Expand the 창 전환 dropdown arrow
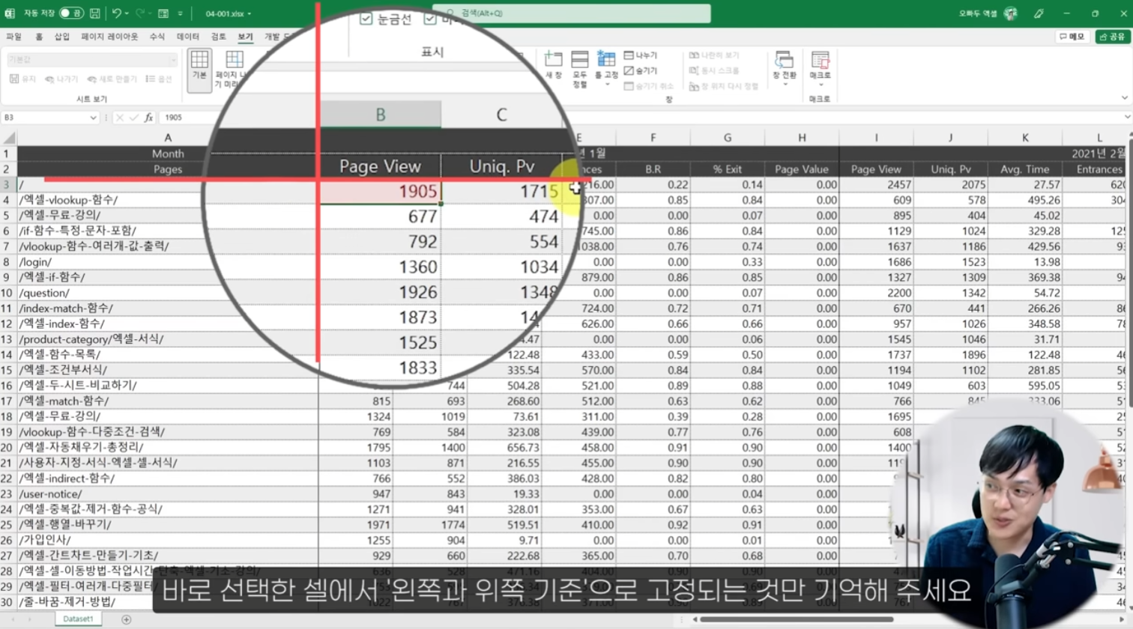 pyautogui.click(x=785, y=84)
